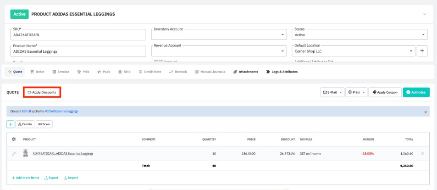
Task: Click the green plus add-row icon
Action: (x=10, y=124)
